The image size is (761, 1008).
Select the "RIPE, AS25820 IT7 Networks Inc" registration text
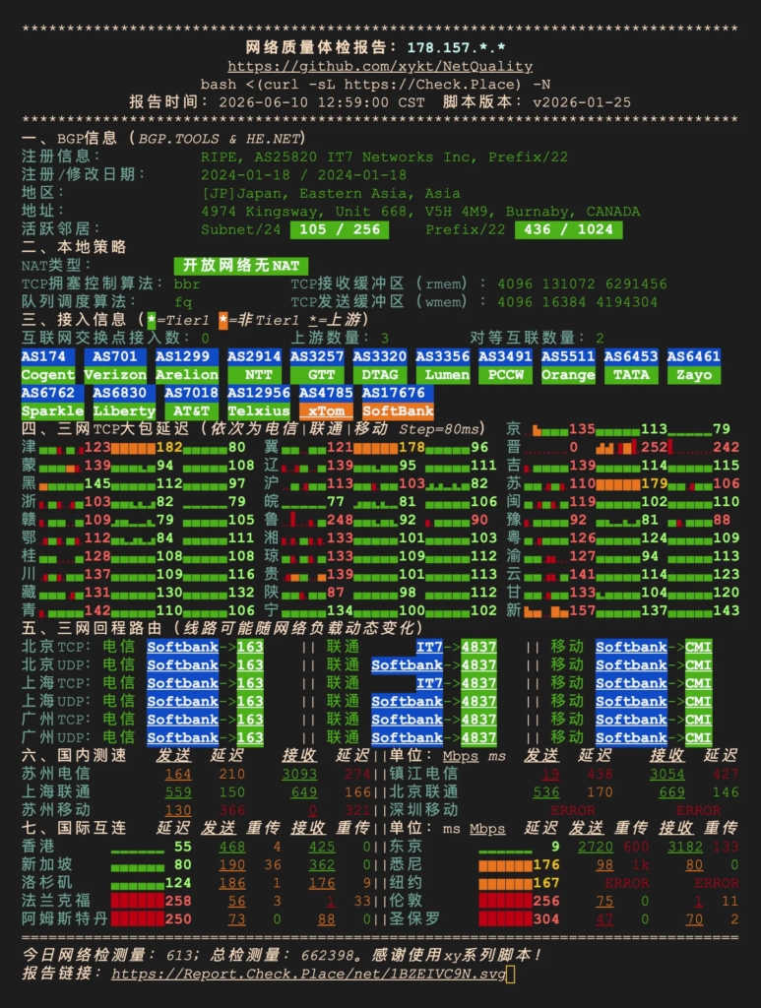click(338, 157)
